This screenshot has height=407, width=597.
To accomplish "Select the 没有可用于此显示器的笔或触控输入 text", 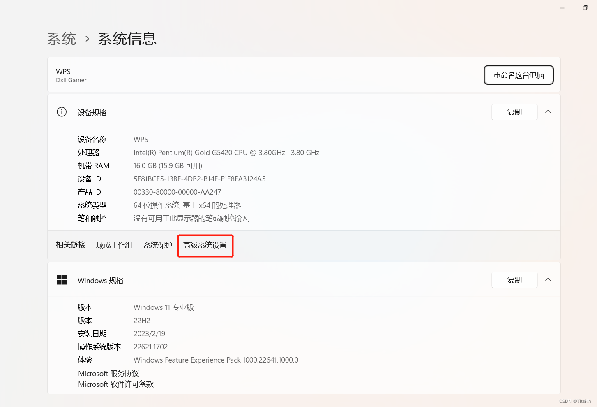I will click(x=191, y=219).
